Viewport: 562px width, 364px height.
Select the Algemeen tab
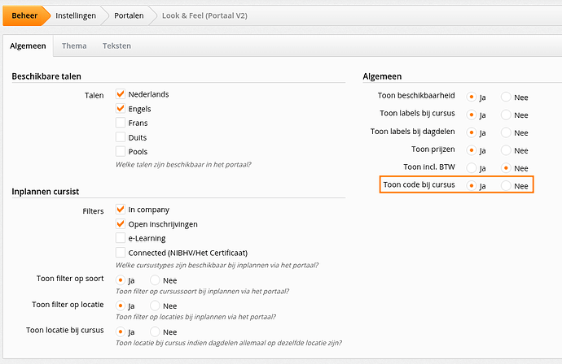pyautogui.click(x=29, y=46)
